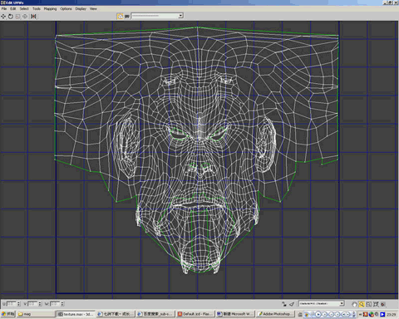Toggle the show map icon
This screenshot has width=399, height=319.
[x=120, y=17]
